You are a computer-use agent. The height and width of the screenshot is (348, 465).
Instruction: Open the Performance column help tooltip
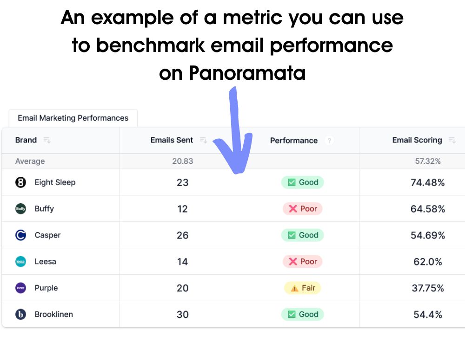[330, 140]
